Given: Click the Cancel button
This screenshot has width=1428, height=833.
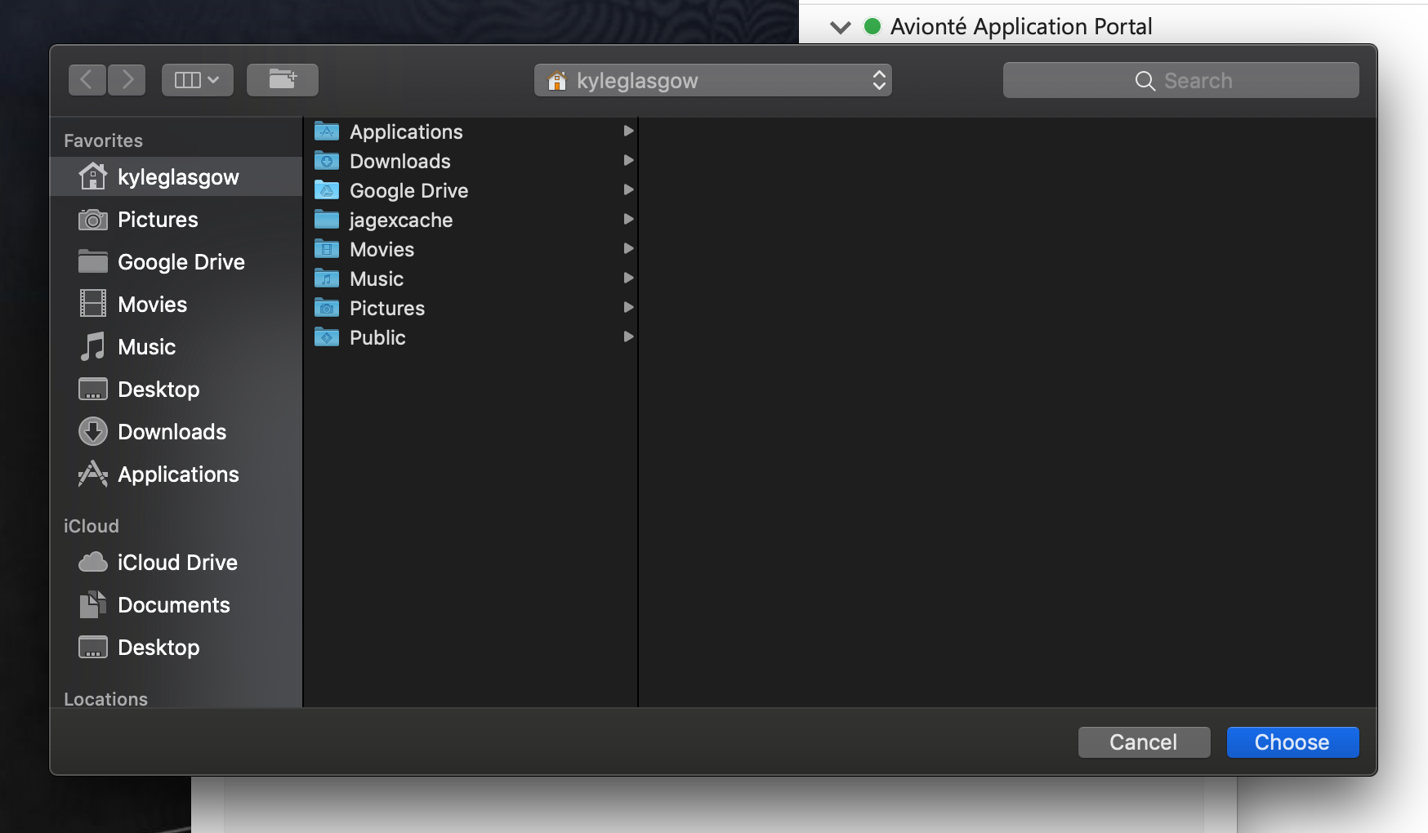Looking at the screenshot, I should point(1144,742).
